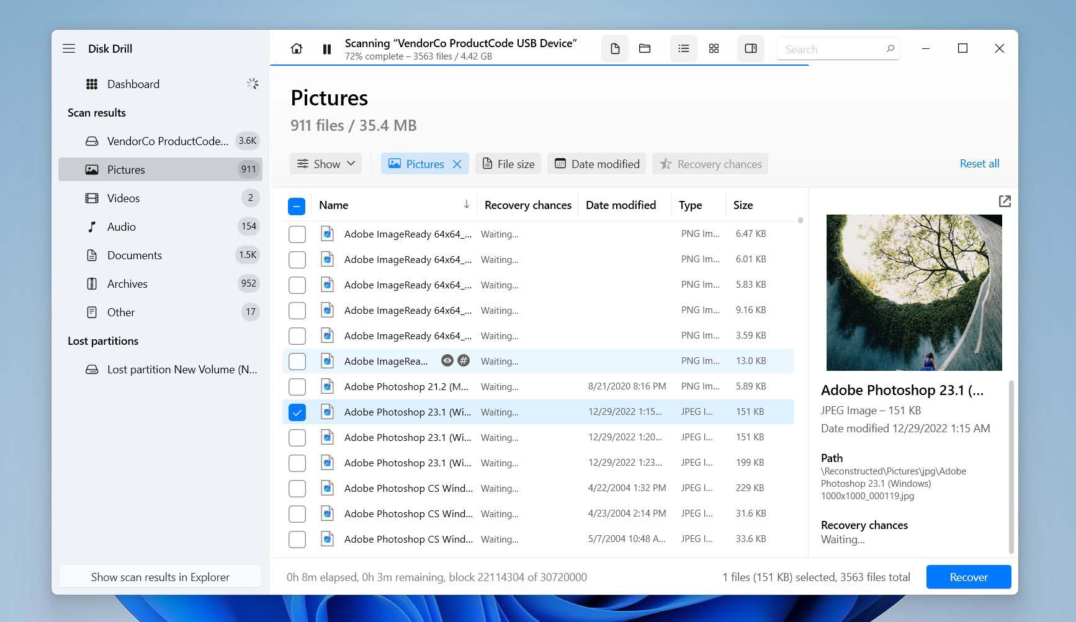
Task: Sort by the Type column header
Action: (690, 205)
